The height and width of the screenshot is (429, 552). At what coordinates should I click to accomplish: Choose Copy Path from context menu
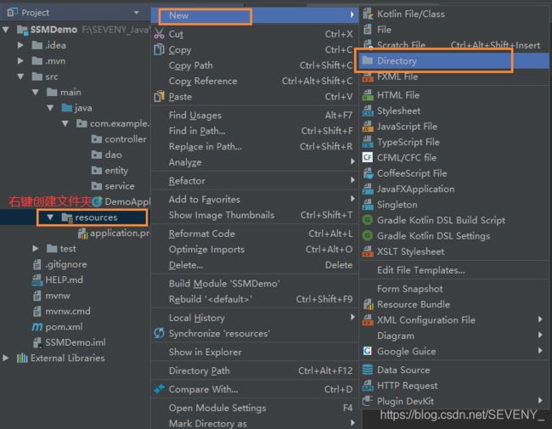pos(255,65)
